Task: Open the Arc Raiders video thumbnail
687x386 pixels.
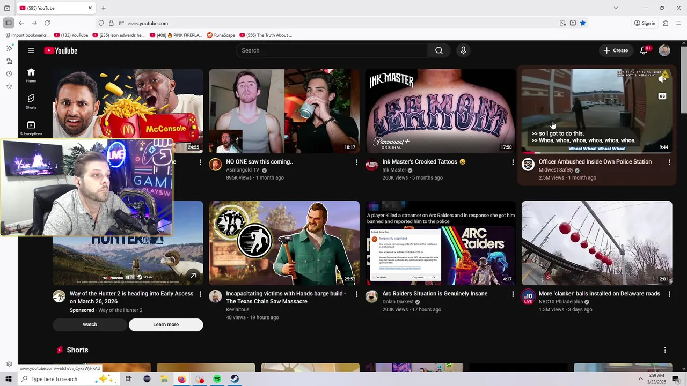Action: (x=440, y=243)
